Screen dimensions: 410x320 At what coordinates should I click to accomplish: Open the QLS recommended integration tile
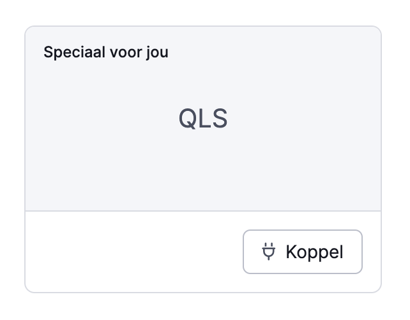click(x=203, y=159)
